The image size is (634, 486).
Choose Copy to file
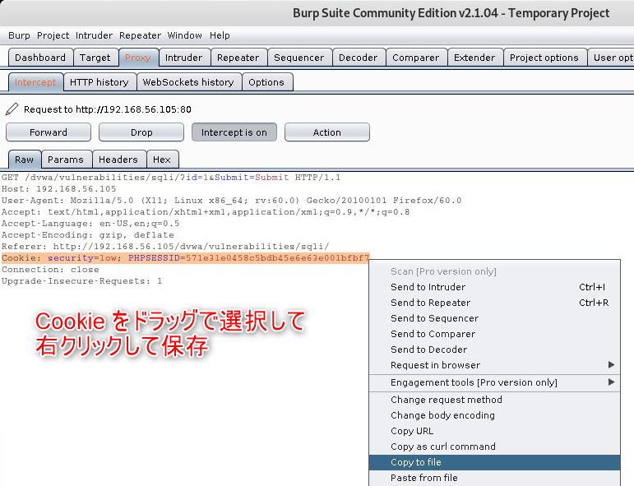[x=494, y=462]
